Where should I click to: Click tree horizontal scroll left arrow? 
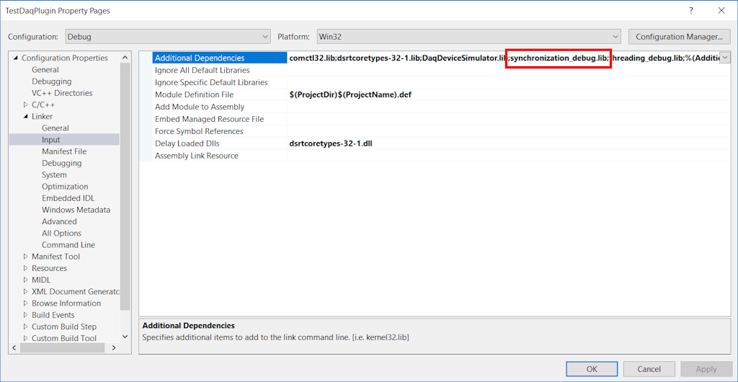pos(14,347)
